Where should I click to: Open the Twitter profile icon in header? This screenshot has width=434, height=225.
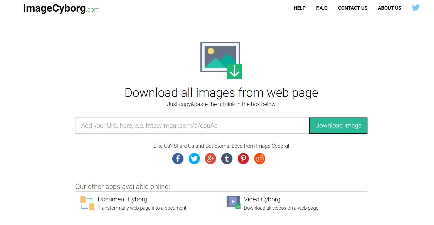coord(416,8)
